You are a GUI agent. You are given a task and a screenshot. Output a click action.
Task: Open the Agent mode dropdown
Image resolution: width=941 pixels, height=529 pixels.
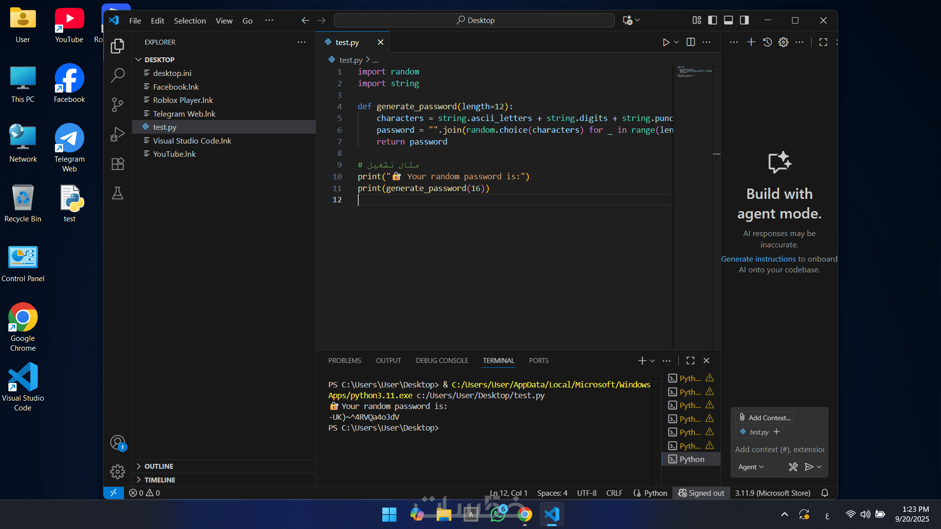pyautogui.click(x=751, y=467)
